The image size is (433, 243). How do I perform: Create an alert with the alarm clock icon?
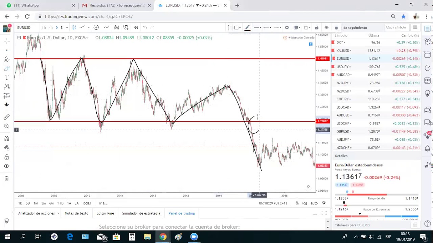tap(126, 27)
